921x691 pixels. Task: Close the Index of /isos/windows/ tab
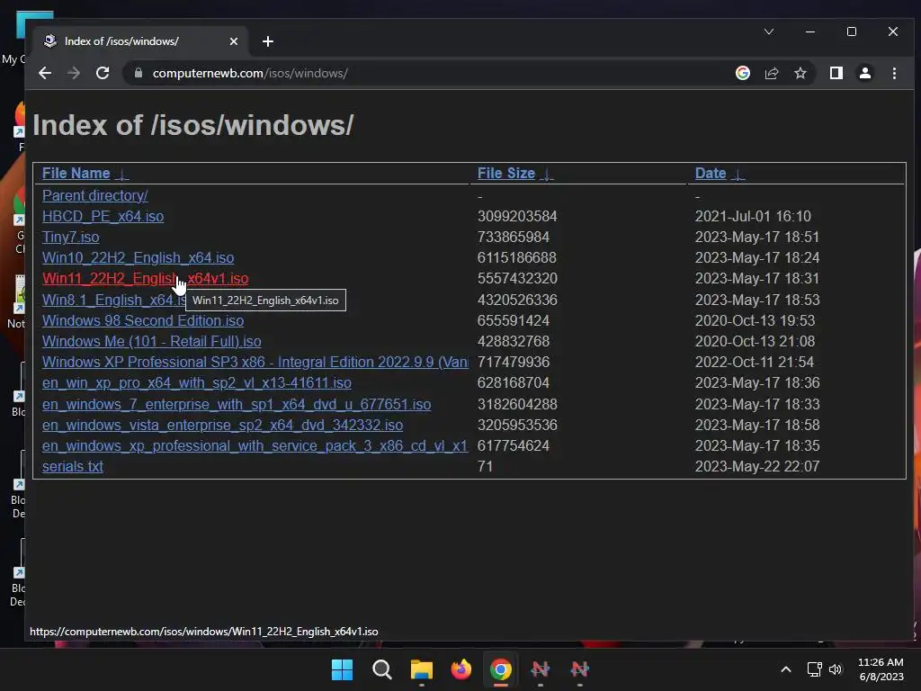click(x=233, y=41)
